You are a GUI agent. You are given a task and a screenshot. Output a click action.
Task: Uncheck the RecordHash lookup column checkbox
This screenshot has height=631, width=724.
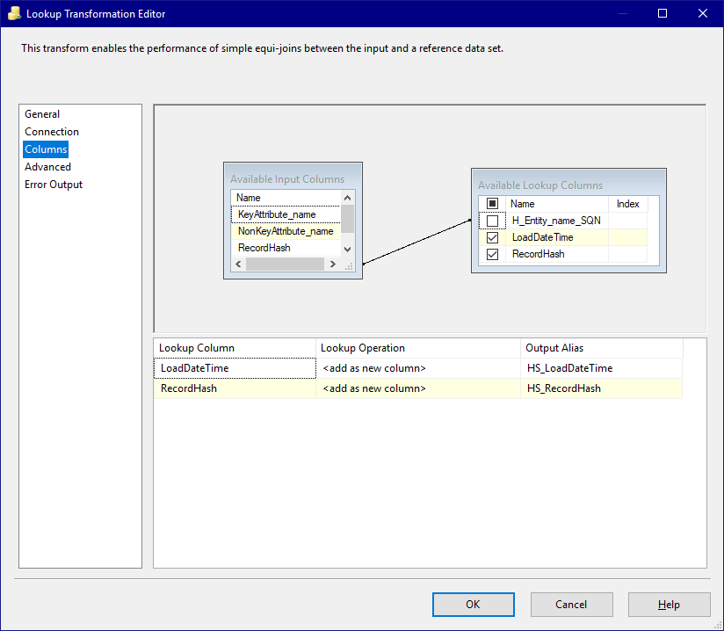coord(492,254)
